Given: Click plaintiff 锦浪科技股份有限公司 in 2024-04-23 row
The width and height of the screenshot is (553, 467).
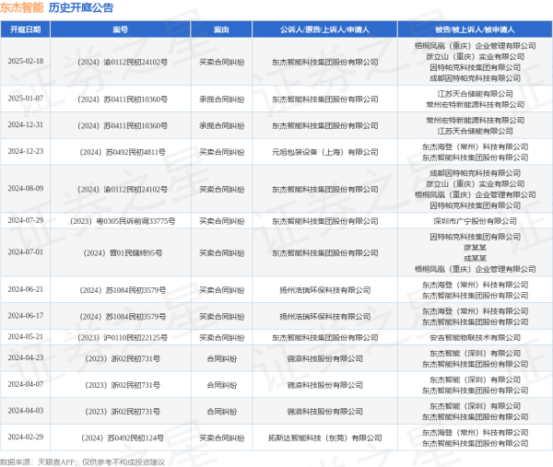Looking at the screenshot, I should [x=324, y=359].
